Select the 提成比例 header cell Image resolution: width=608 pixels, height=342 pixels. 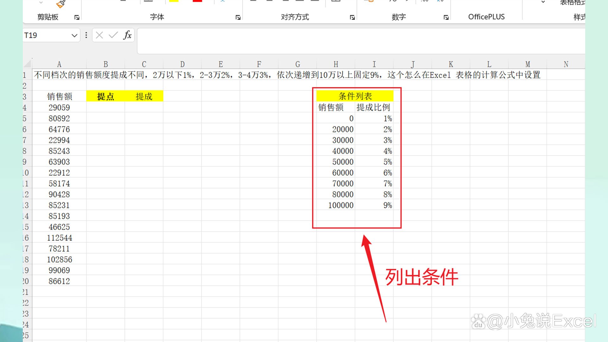click(x=374, y=108)
